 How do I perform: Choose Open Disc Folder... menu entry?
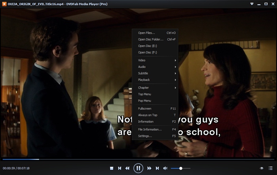(x=155, y=40)
